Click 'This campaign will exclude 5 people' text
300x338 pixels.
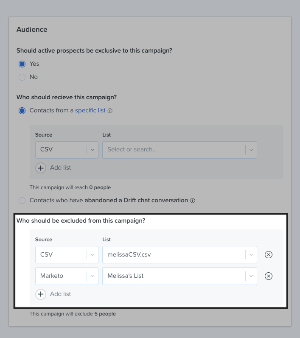[x=73, y=314]
